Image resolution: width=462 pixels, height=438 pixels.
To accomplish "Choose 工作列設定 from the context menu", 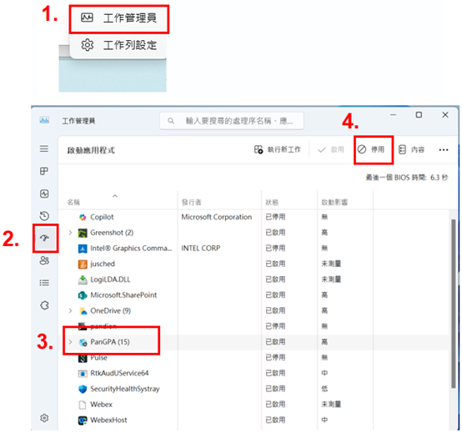I will point(119,45).
